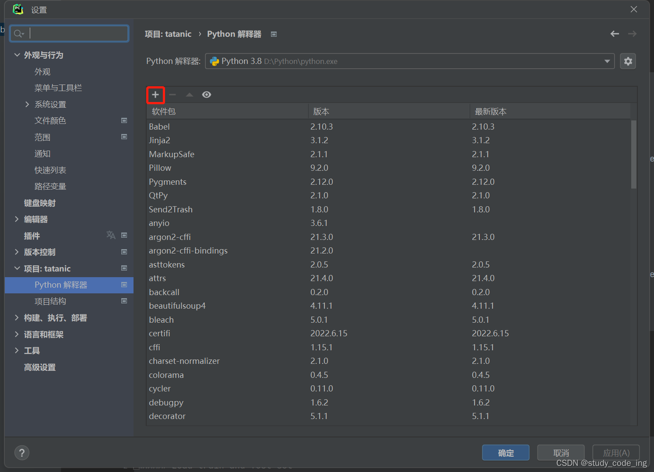Click the translate icon next to 插件
This screenshot has width=654, height=472.
click(111, 235)
